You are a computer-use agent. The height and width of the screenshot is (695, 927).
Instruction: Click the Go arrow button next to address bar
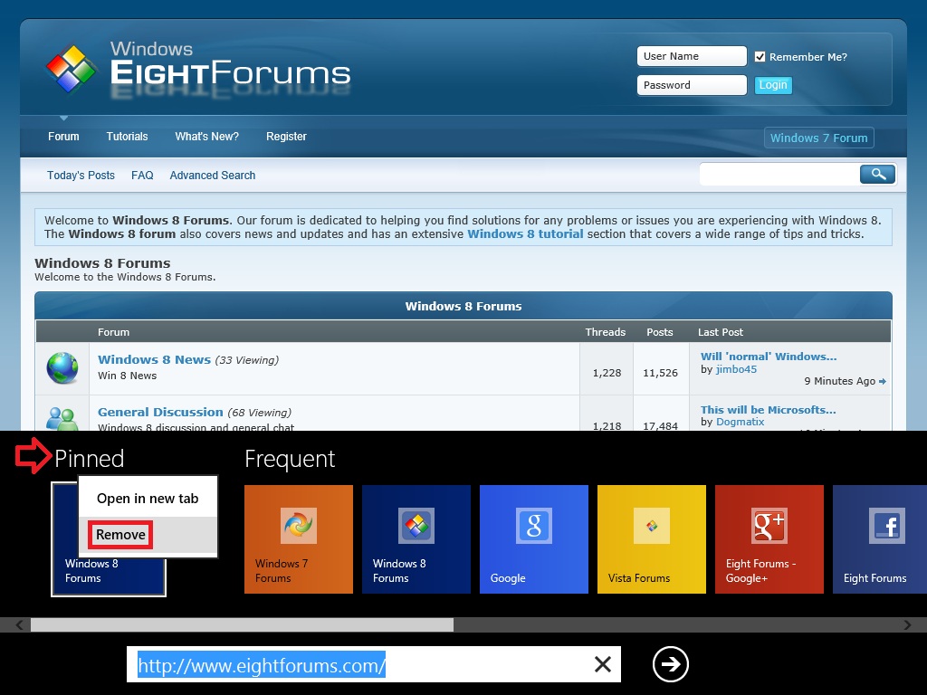tap(671, 664)
